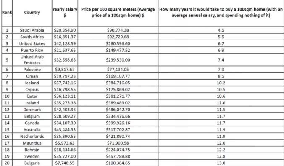The image size is (284, 166).
Task: Select the Country header cell
Action: 32,13
